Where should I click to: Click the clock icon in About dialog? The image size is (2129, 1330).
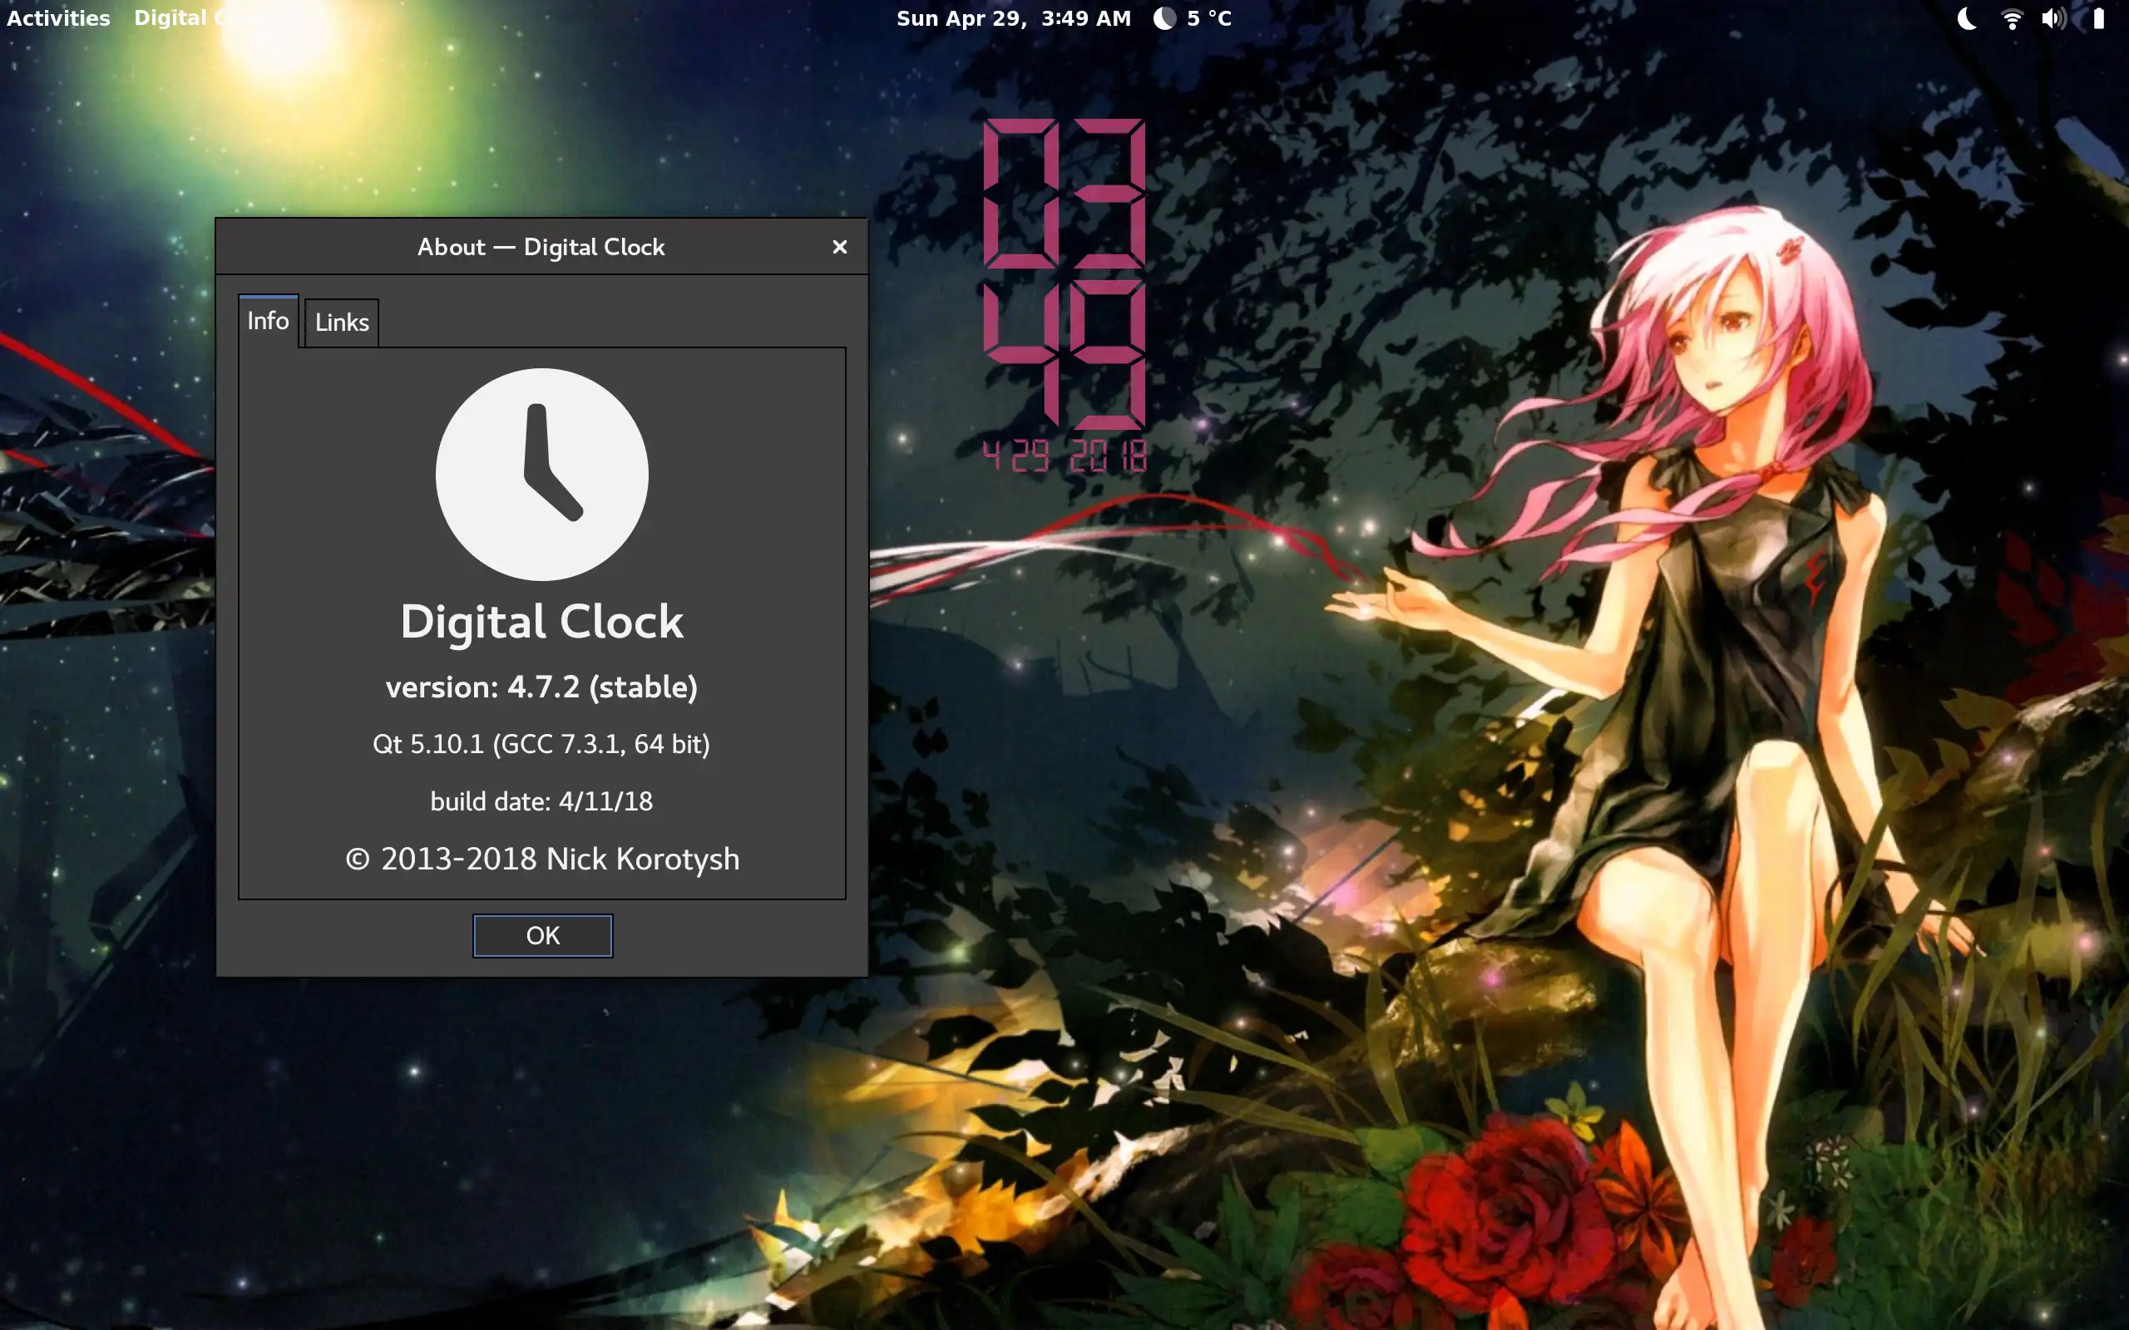[x=541, y=475]
